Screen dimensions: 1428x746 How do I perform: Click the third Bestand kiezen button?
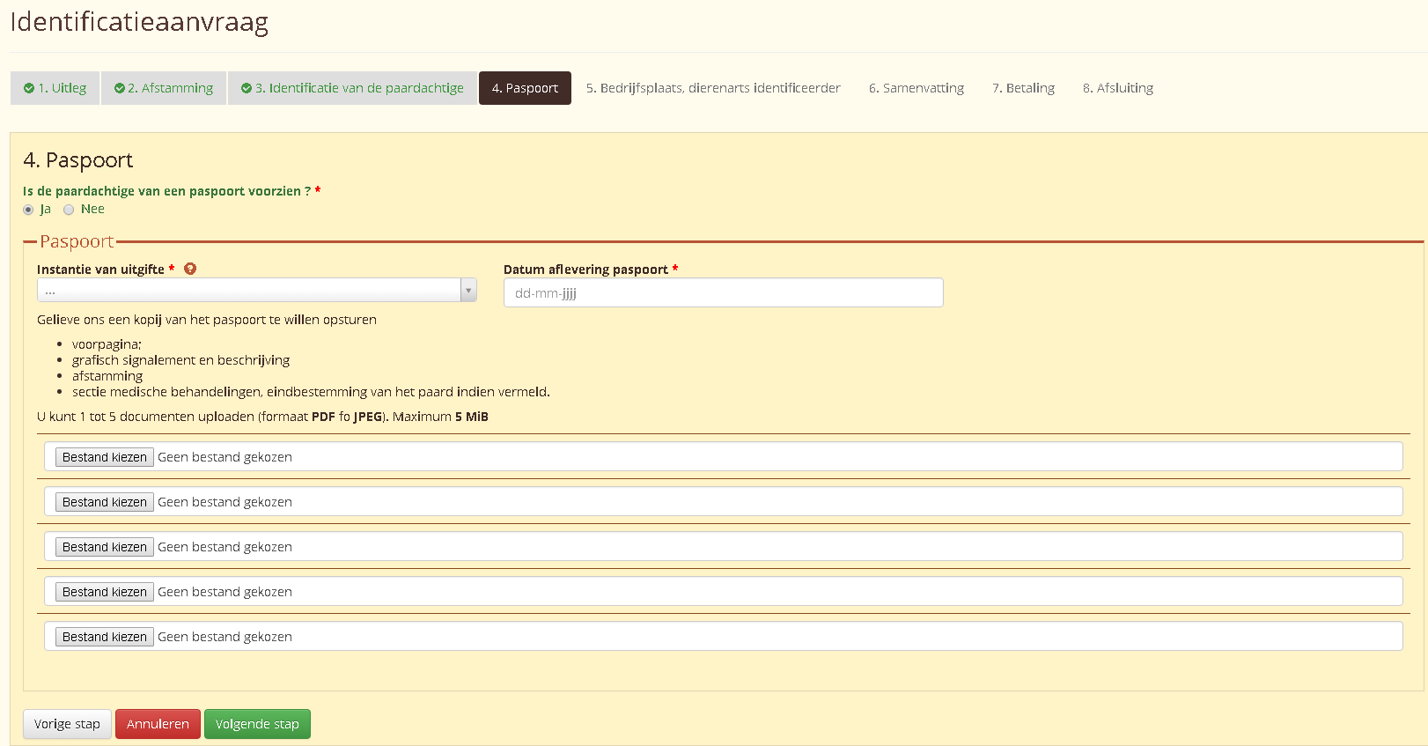pos(105,547)
